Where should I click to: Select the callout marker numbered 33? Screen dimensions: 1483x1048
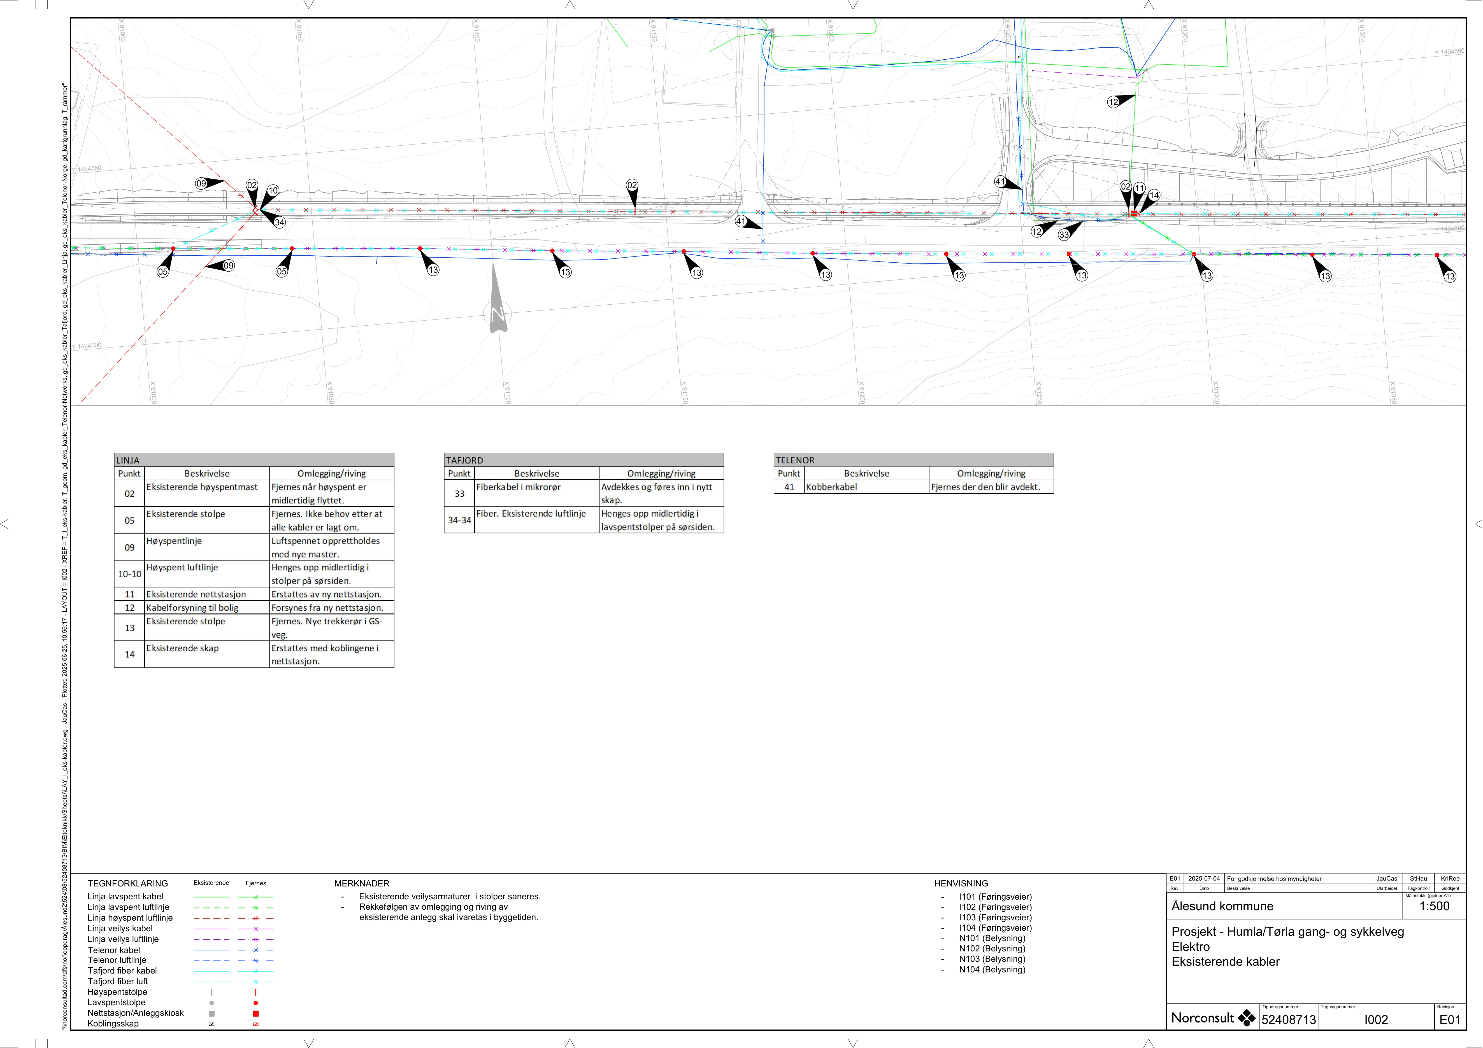point(1064,235)
